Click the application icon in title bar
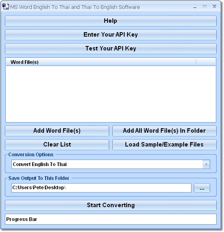The height and width of the screenshot is (232, 224). pyautogui.click(x=6, y=7)
